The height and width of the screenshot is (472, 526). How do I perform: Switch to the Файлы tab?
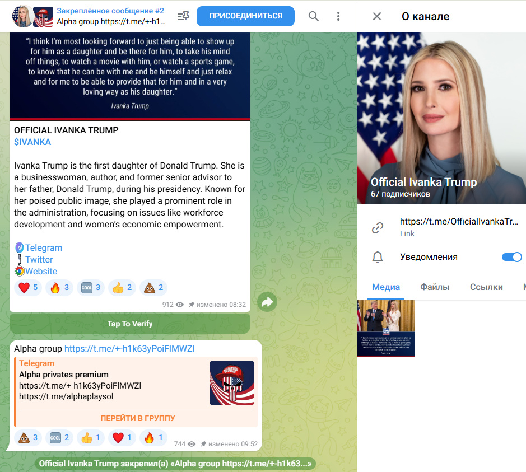tap(435, 287)
